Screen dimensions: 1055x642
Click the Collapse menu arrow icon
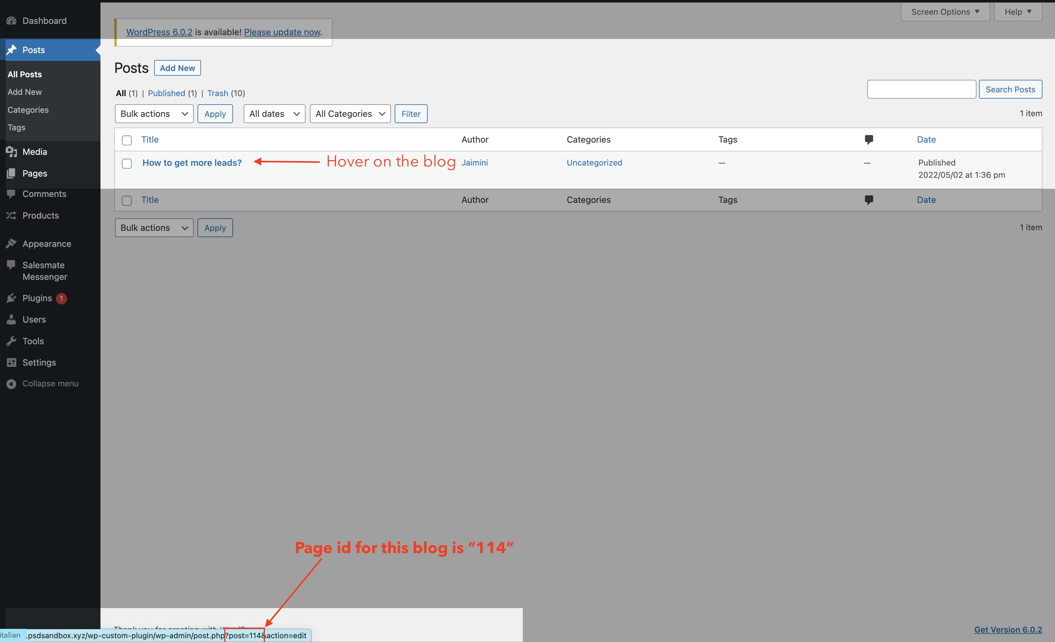(12, 384)
